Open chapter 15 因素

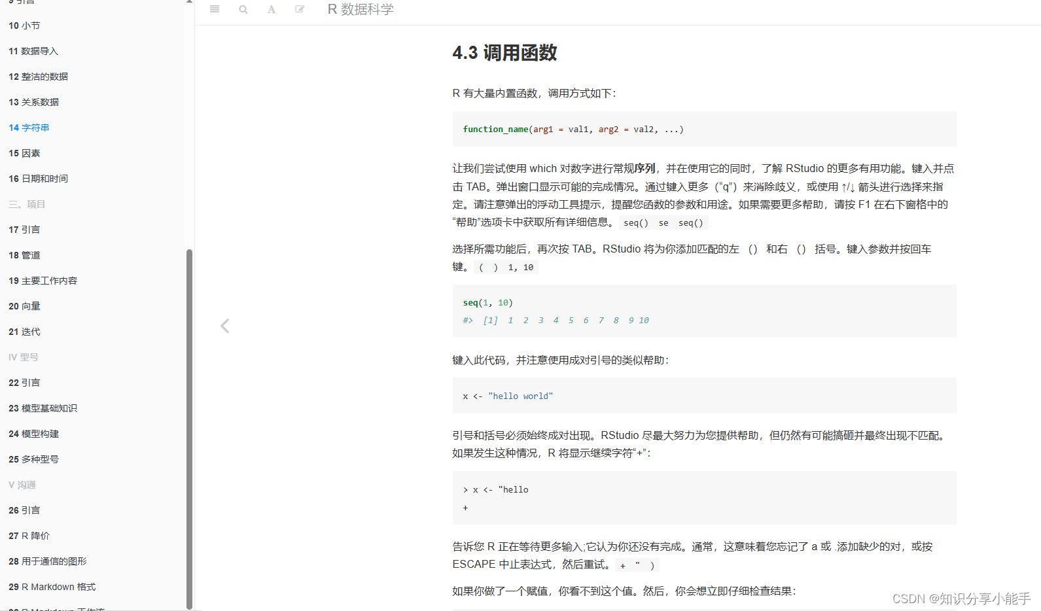[24, 153]
